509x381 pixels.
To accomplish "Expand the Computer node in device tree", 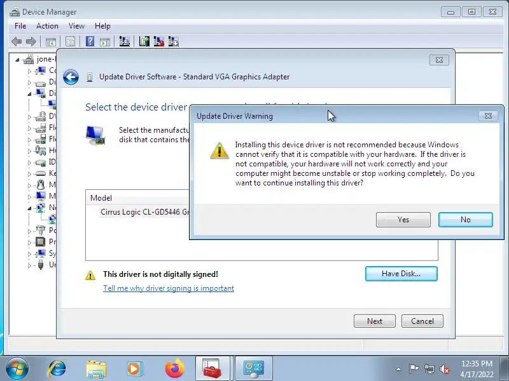I will (x=29, y=71).
